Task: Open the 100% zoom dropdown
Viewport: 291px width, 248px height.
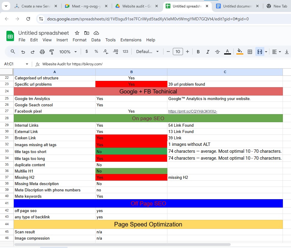Action: [68, 52]
